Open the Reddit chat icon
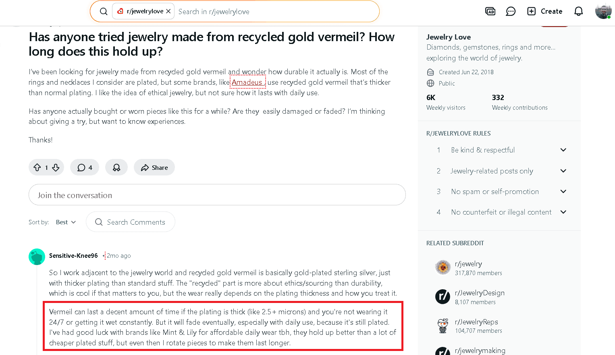The width and height of the screenshot is (615, 355). [x=510, y=11]
